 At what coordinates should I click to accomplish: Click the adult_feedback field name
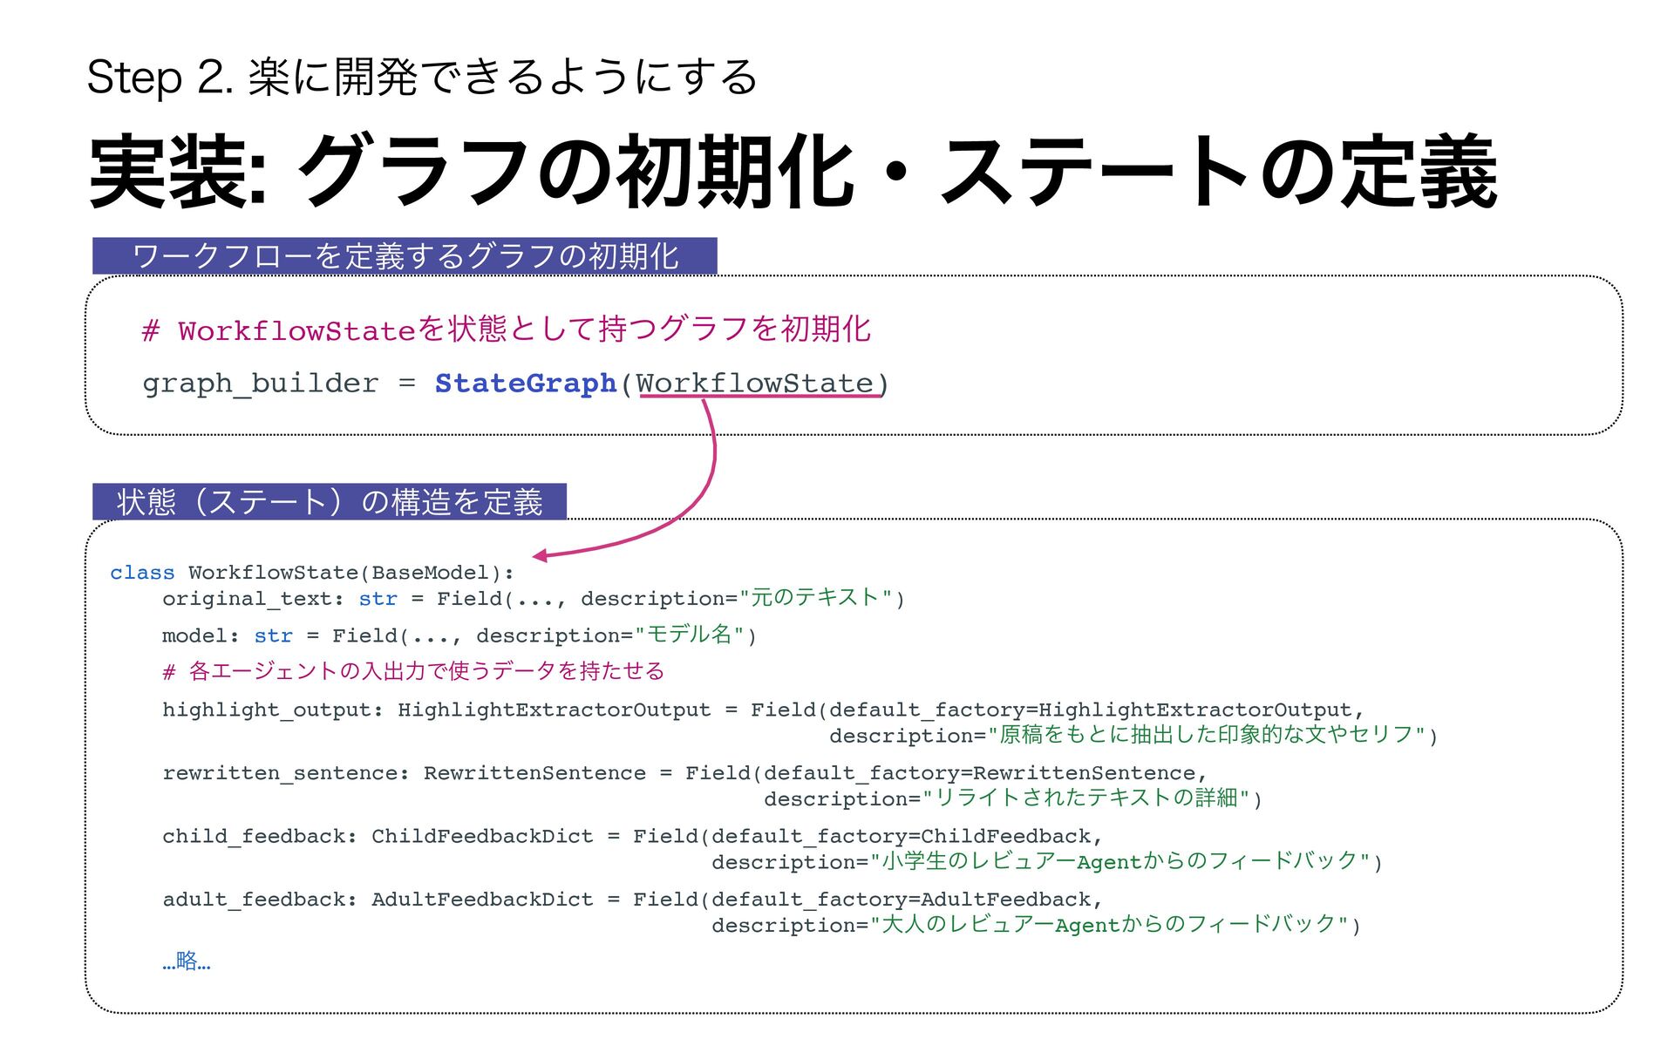(x=257, y=900)
